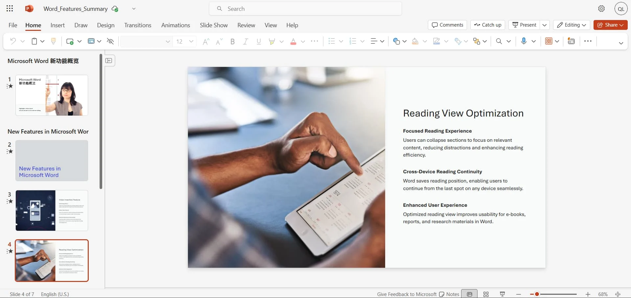The width and height of the screenshot is (631, 298).
Task: Click the Shape Fill icon
Action: pos(415,41)
